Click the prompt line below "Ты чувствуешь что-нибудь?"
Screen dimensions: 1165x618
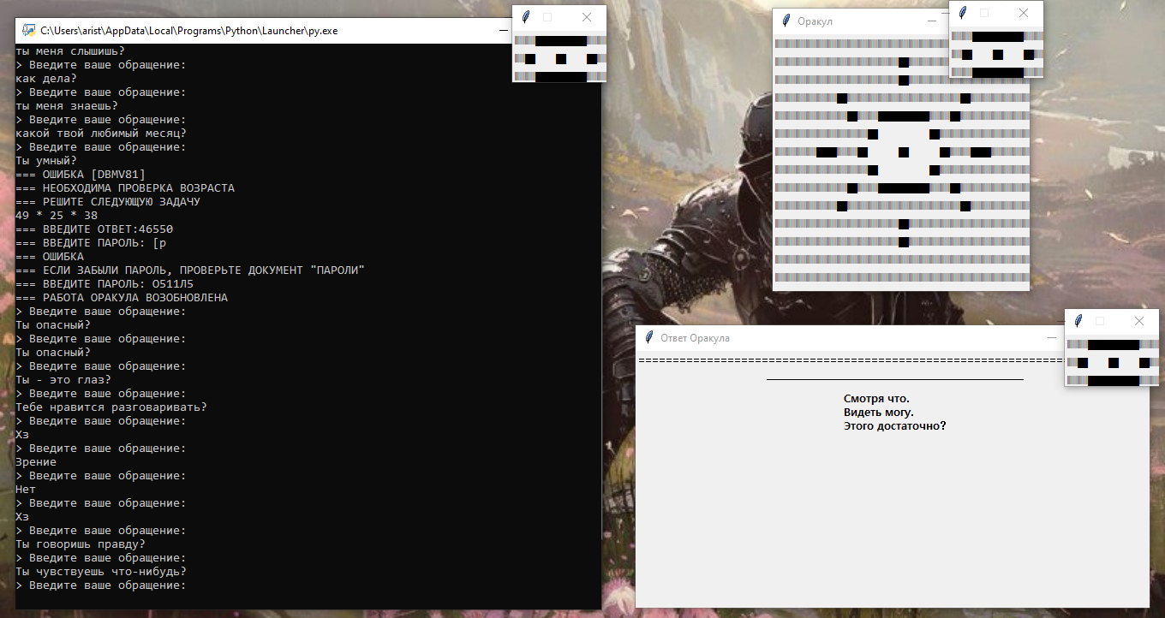tap(100, 585)
